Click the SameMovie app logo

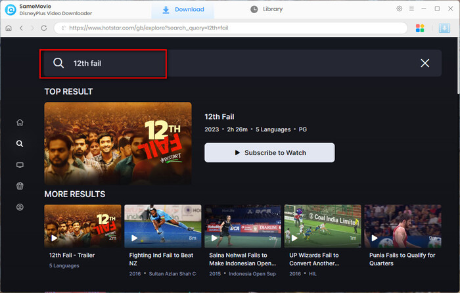(11, 10)
